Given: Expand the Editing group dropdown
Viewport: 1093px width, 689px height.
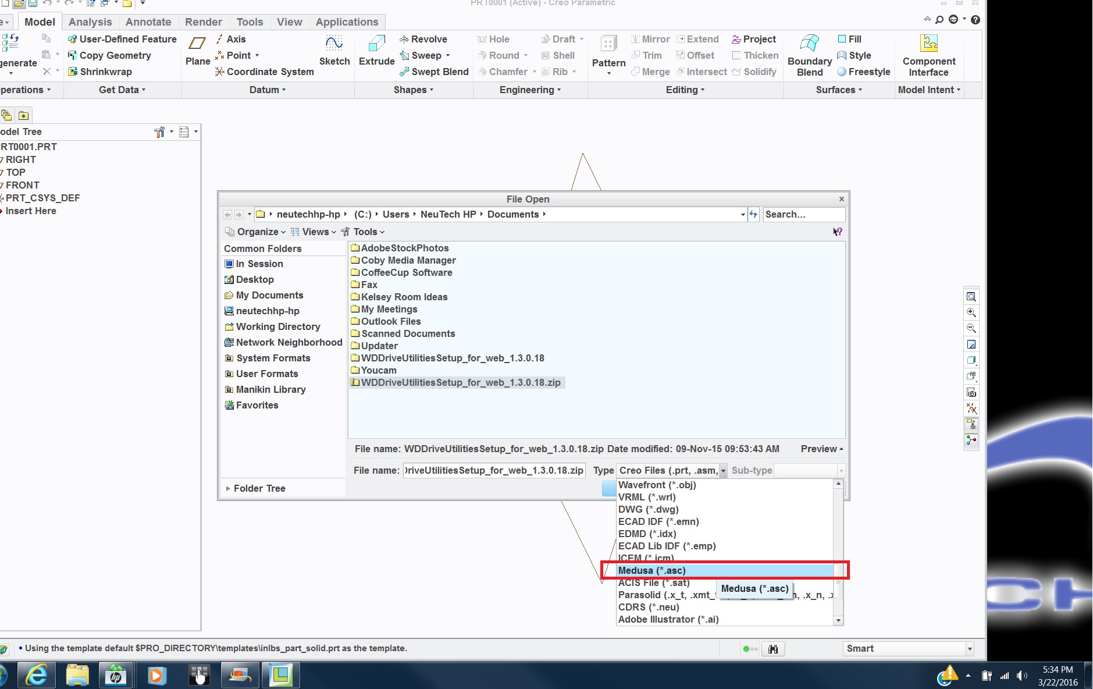Looking at the screenshot, I should pyautogui.click(x=685, y=90).
